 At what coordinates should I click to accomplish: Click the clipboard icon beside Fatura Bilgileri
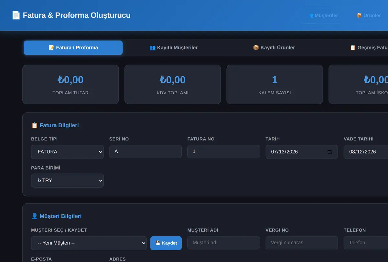pyautogui.click(x=35, y=125)
